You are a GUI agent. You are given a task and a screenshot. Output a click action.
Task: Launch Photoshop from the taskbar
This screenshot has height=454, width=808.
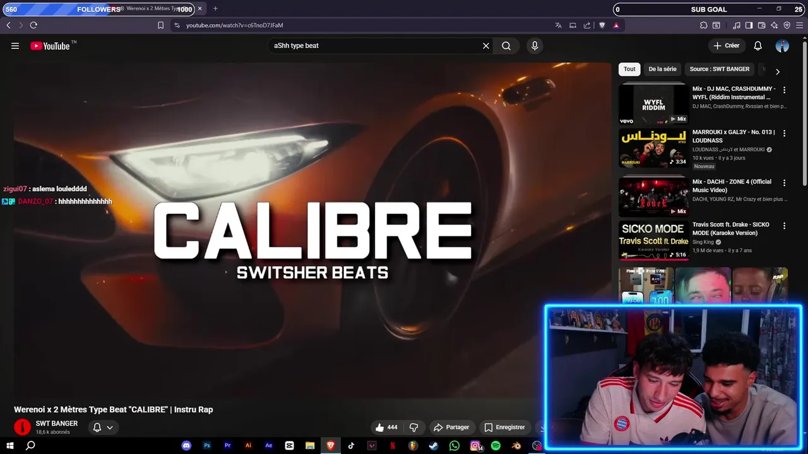[x=207, y=445]
